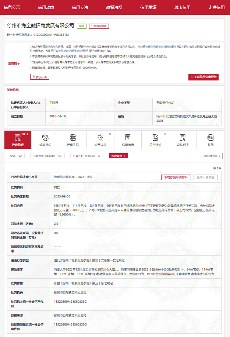Click the 违法行为类型 value text
230x337 pixels.
pos(89,260)
